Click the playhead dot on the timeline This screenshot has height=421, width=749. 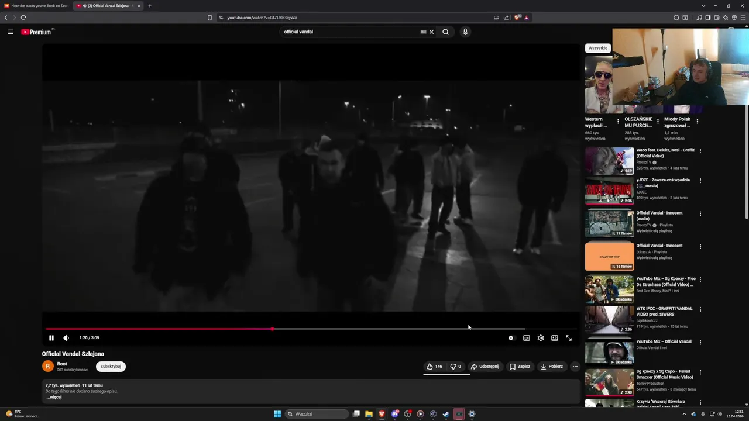(x=273, y=329)
